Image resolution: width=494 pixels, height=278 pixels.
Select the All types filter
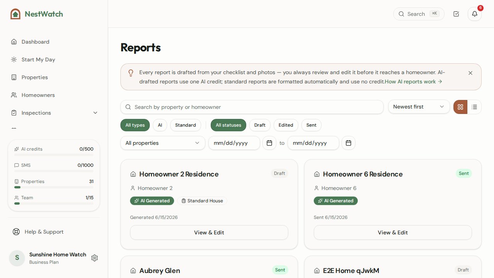click(x=135, y=125)
